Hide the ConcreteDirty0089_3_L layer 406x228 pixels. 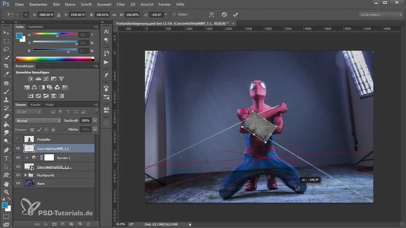(18, 148)
